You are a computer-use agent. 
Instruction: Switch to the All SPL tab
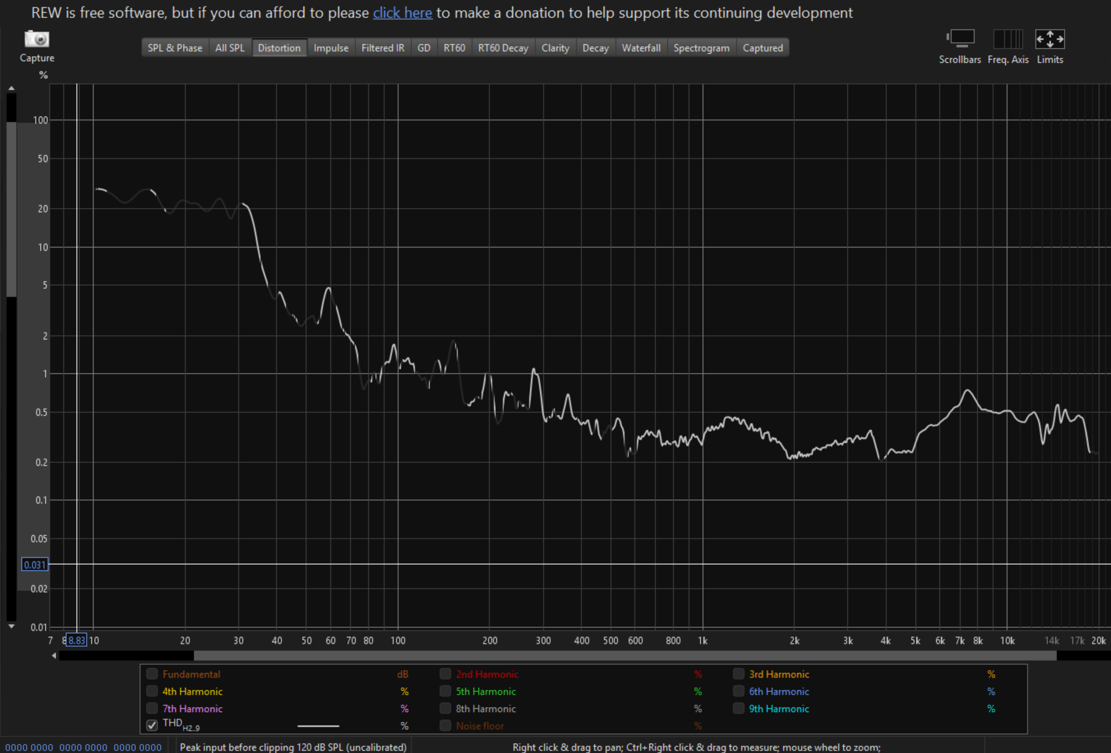[x=230, y=48]
